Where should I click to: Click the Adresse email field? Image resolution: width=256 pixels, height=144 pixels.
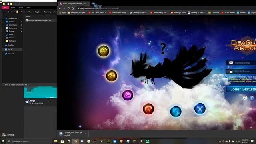pyautogui.click(x=241, y=63)
